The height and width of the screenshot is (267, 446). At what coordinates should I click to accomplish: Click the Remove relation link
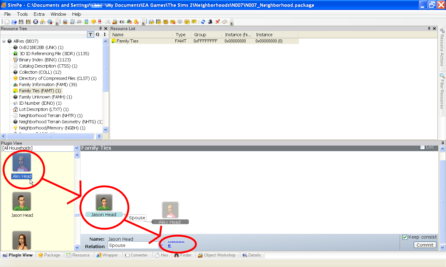(x=176, y=243)
